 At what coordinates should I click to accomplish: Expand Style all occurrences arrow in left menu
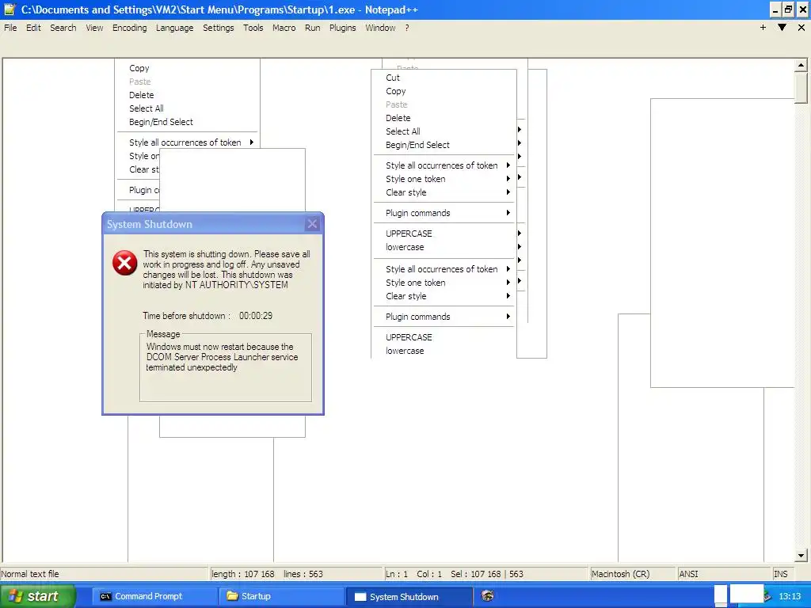(x=251, y=142)
